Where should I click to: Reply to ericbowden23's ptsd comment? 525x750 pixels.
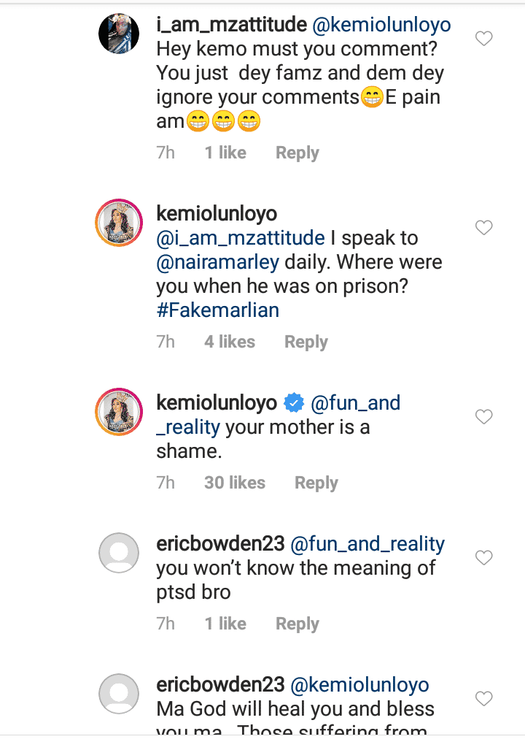pyautogui.click(x=297, y=624)
